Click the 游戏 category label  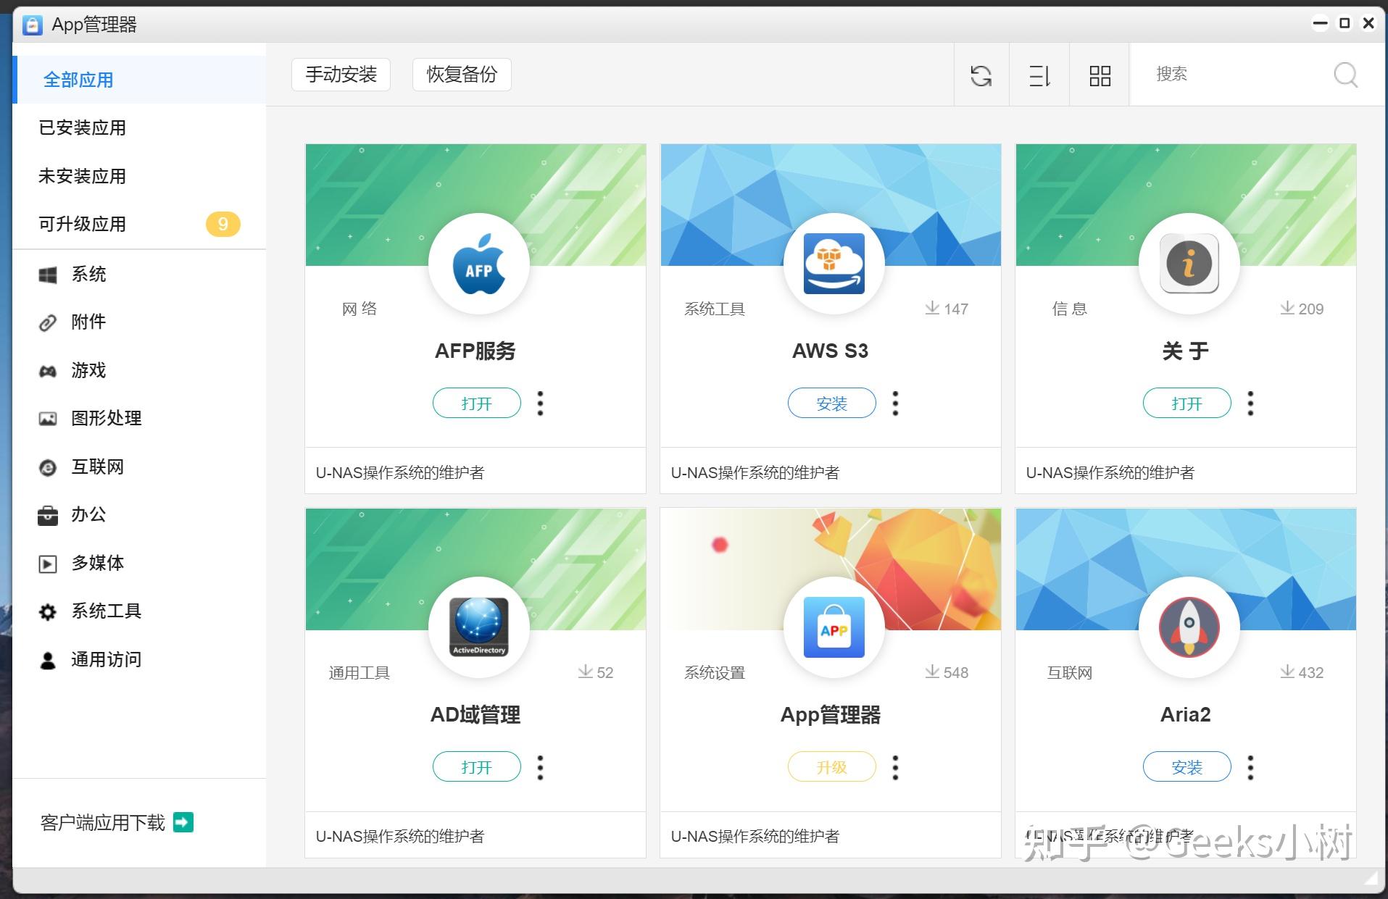[x=88, y=370]
